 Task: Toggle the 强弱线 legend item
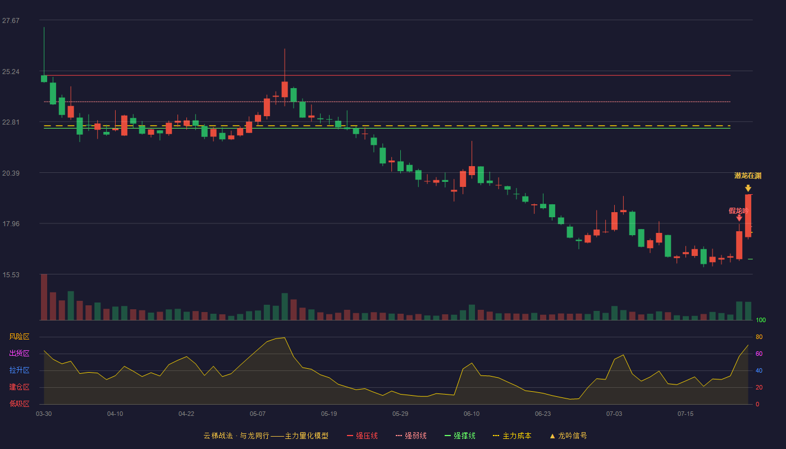411,436
